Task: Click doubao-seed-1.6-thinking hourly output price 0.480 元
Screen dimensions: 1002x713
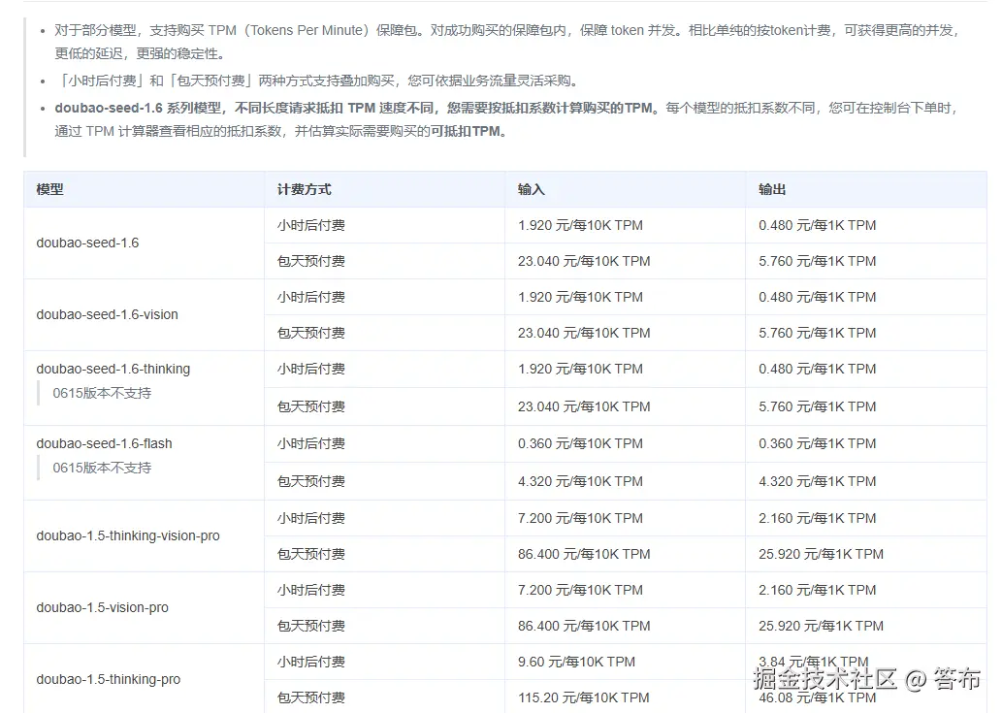Action: click(818, 370)
